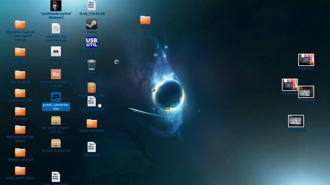Select the MARVEL_VS_CAPCOM2.iso disc image file
This screenshot has width=330, height=185.
coord(56,29)
